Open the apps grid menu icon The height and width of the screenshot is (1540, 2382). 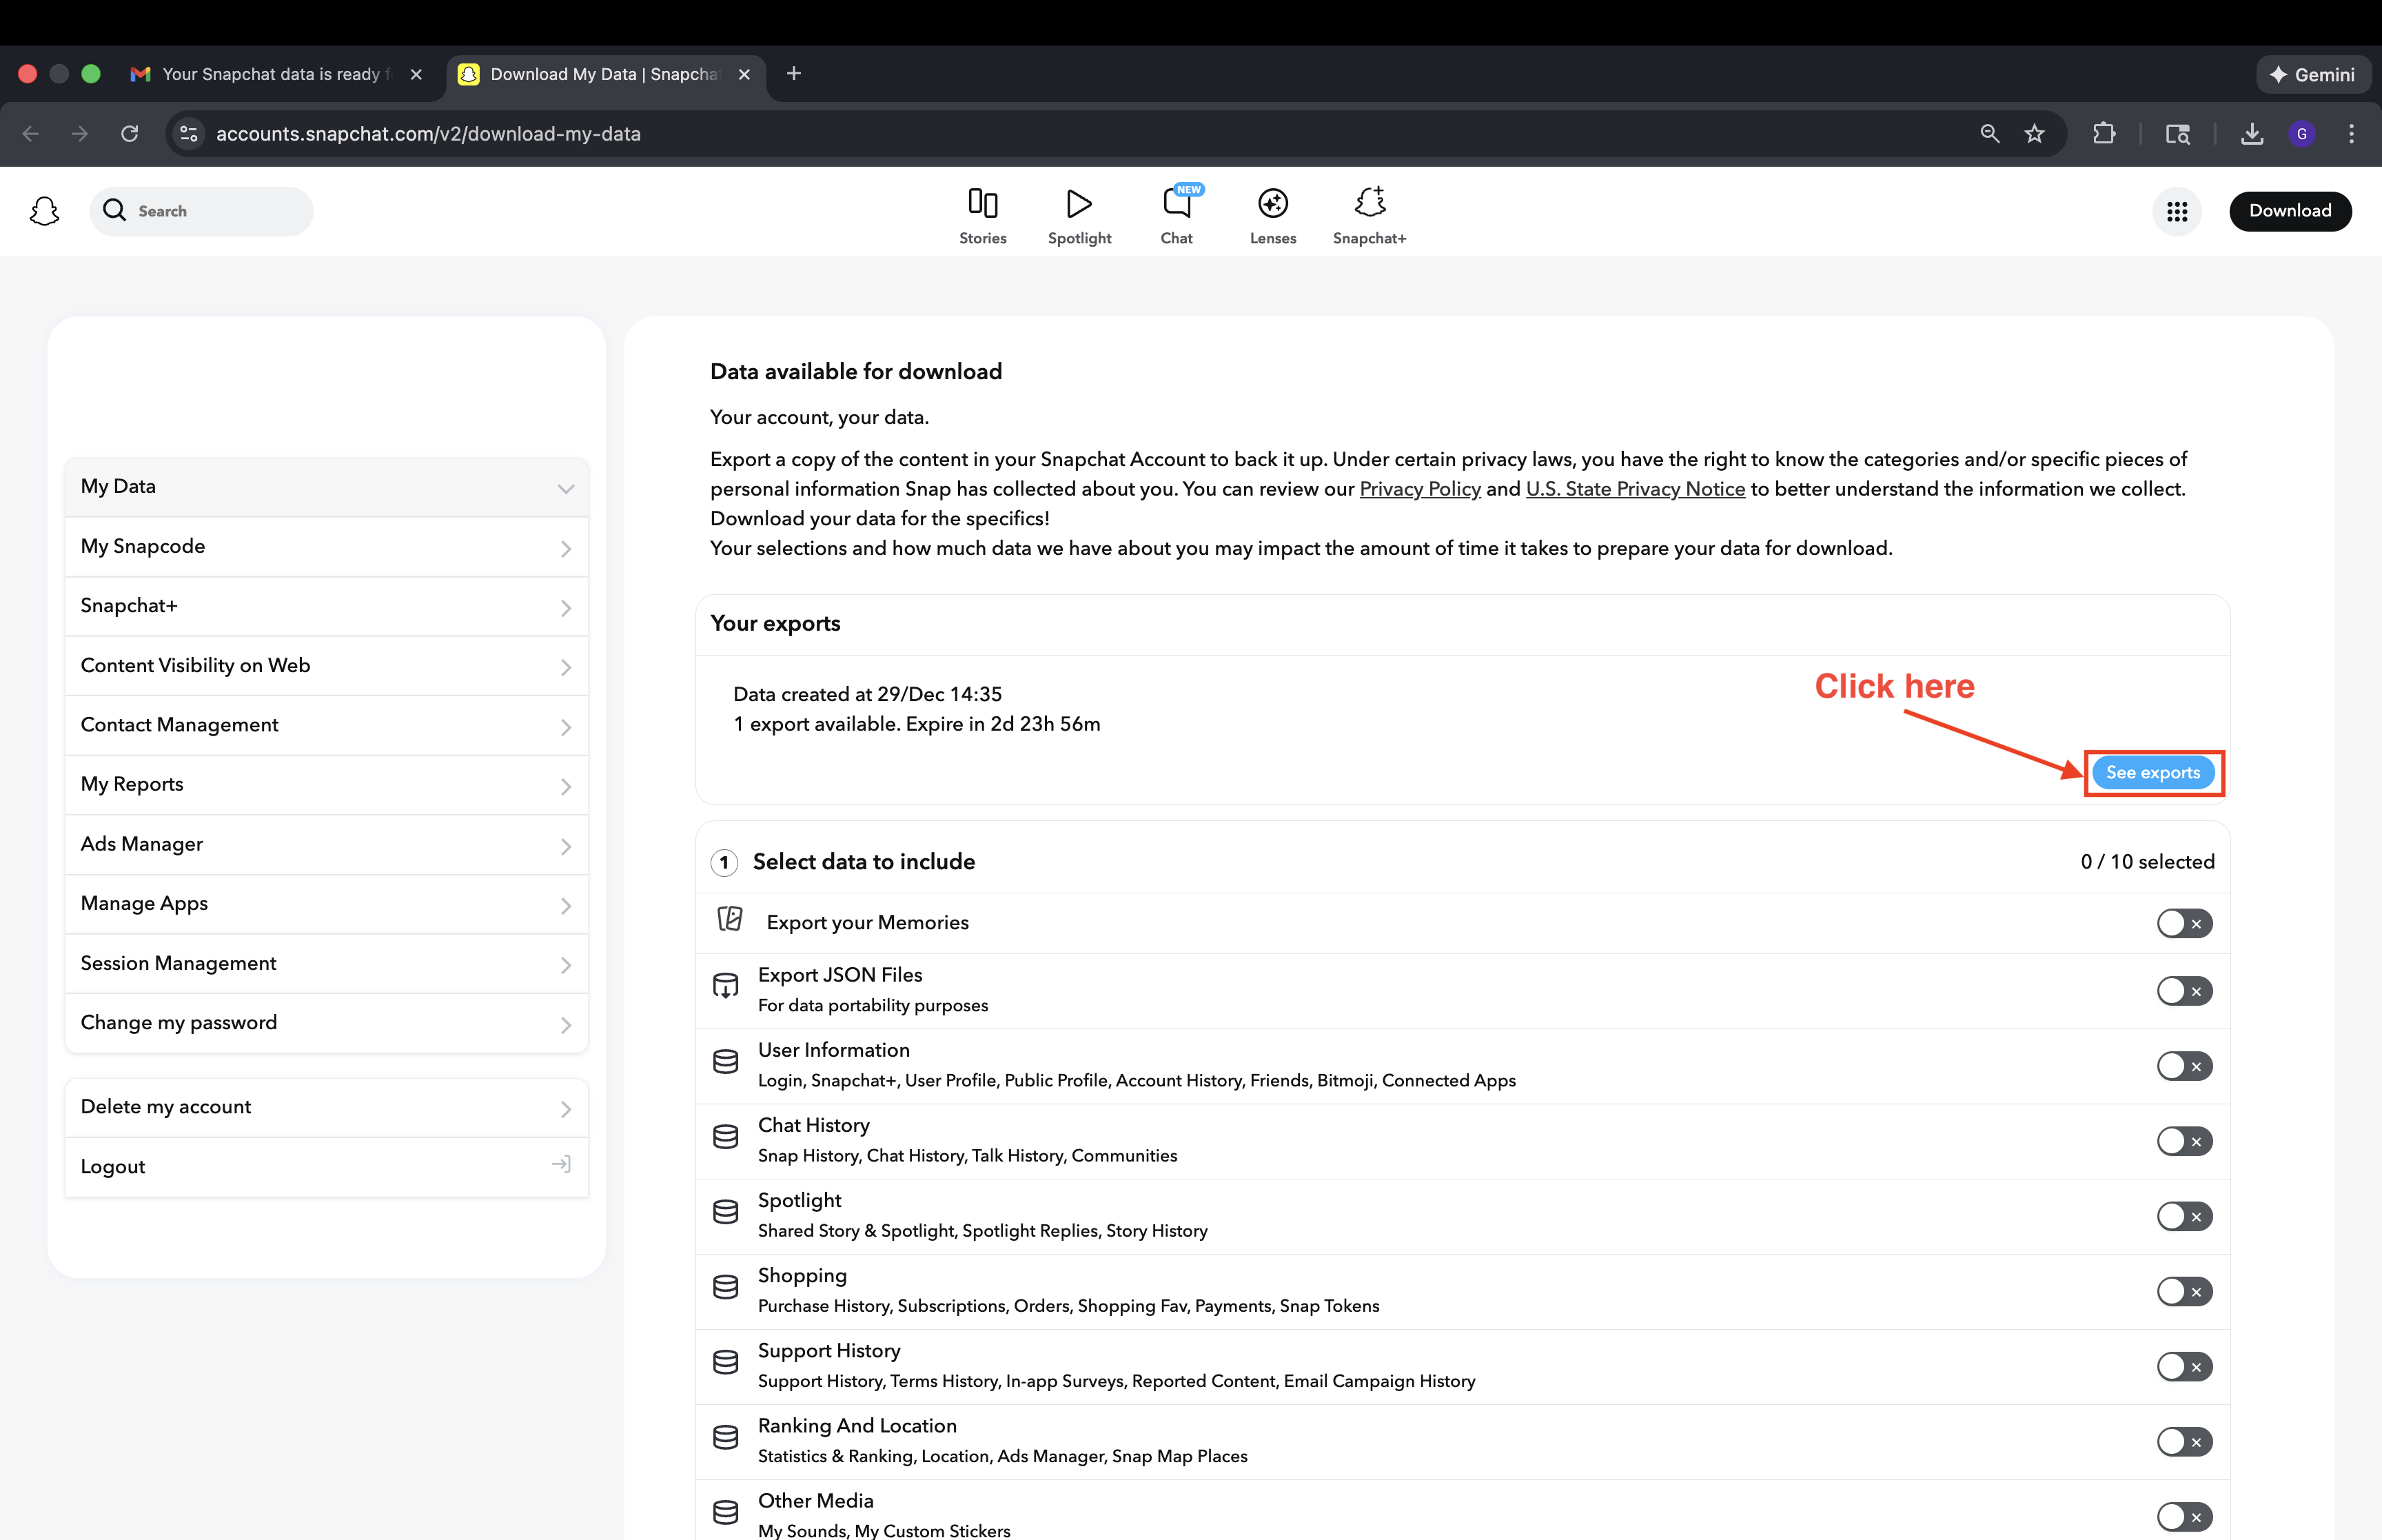(x=2176, y=211)
